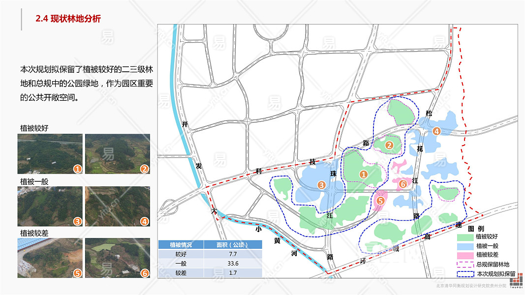The height and width of the screenshot is (295, 525).
Task: Open aerial photo thumbnail numbered 4
Action: tap(118, 206)
